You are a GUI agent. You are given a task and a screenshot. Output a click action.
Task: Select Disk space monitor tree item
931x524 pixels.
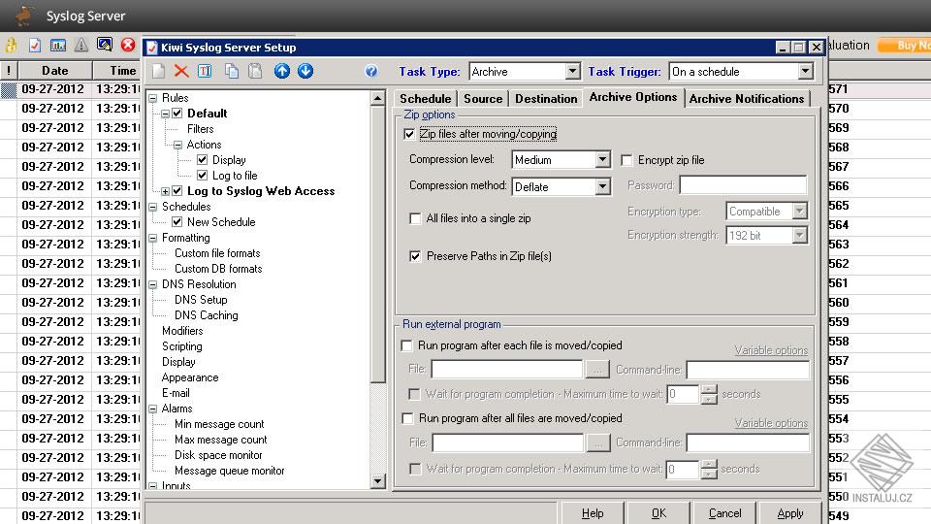click(218, 455)
